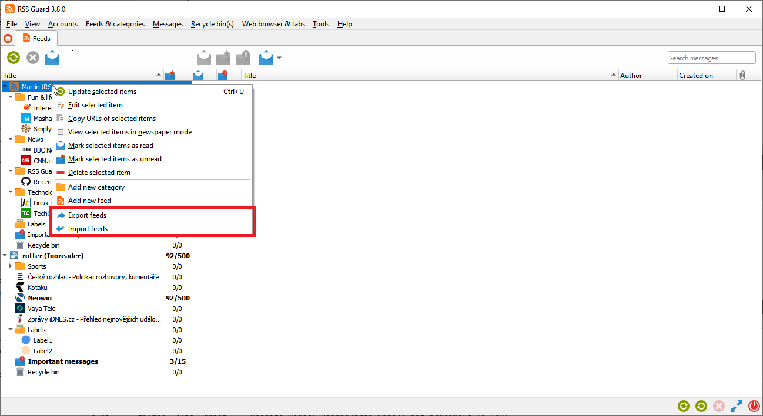The width and height of the screenshot is (763, 416).
Task: Click the green update feeds toolbar icon
Action: point(14,58)
